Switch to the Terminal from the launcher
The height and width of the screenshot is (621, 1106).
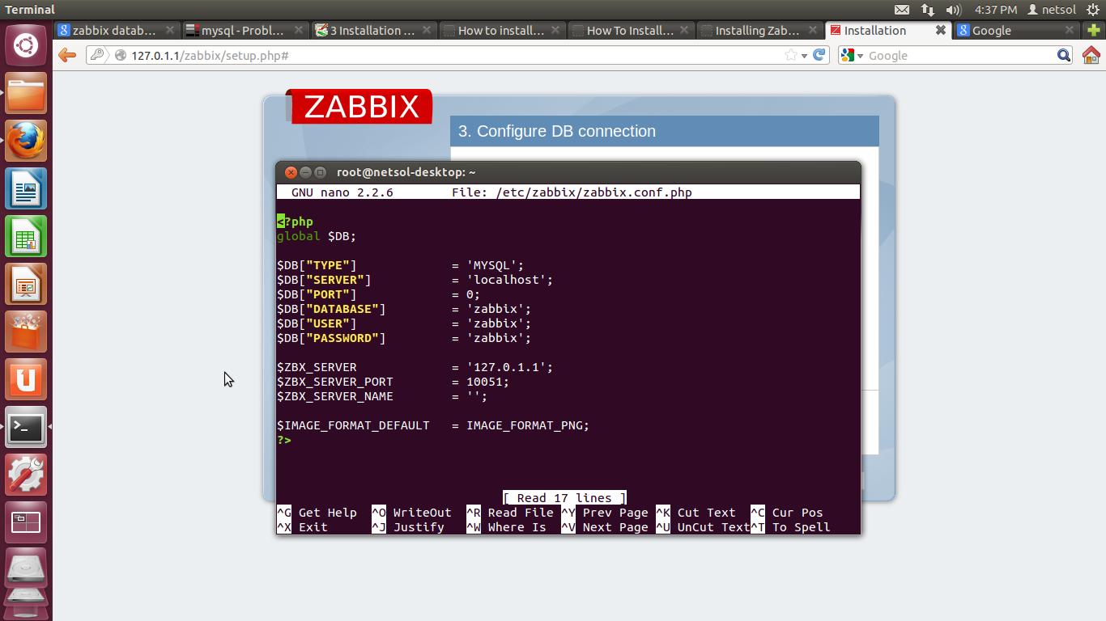point(26,427)
